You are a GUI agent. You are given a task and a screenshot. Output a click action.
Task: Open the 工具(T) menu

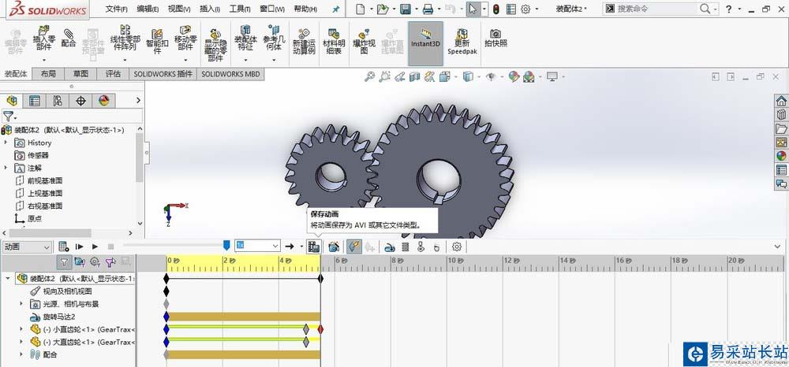pyautogui.click(x=240, y=9)
